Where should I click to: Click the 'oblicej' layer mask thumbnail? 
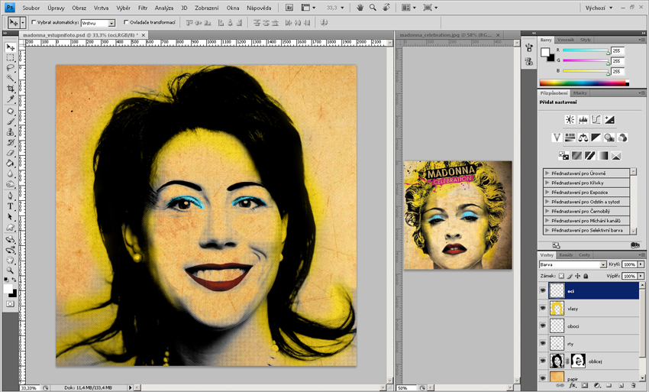(x=578, y=361)
